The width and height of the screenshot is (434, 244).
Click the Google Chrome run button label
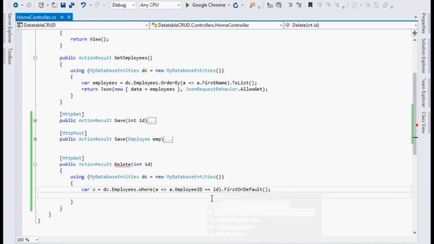click(209, 5)
